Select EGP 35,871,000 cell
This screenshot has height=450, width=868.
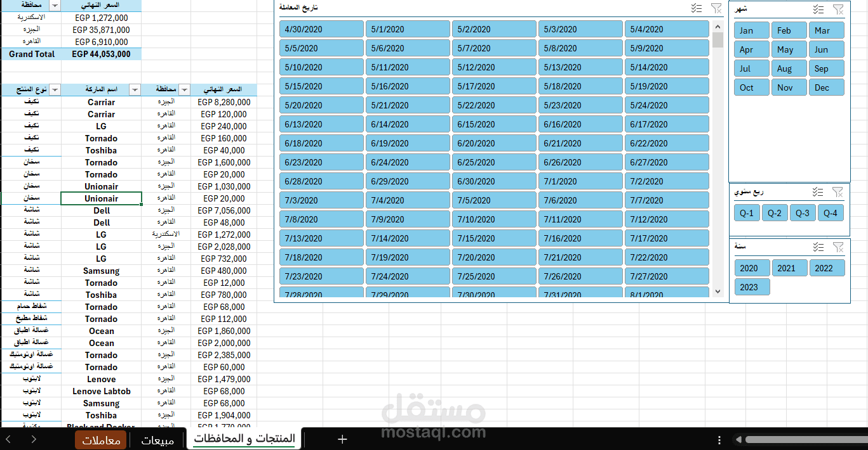[101, 30]
